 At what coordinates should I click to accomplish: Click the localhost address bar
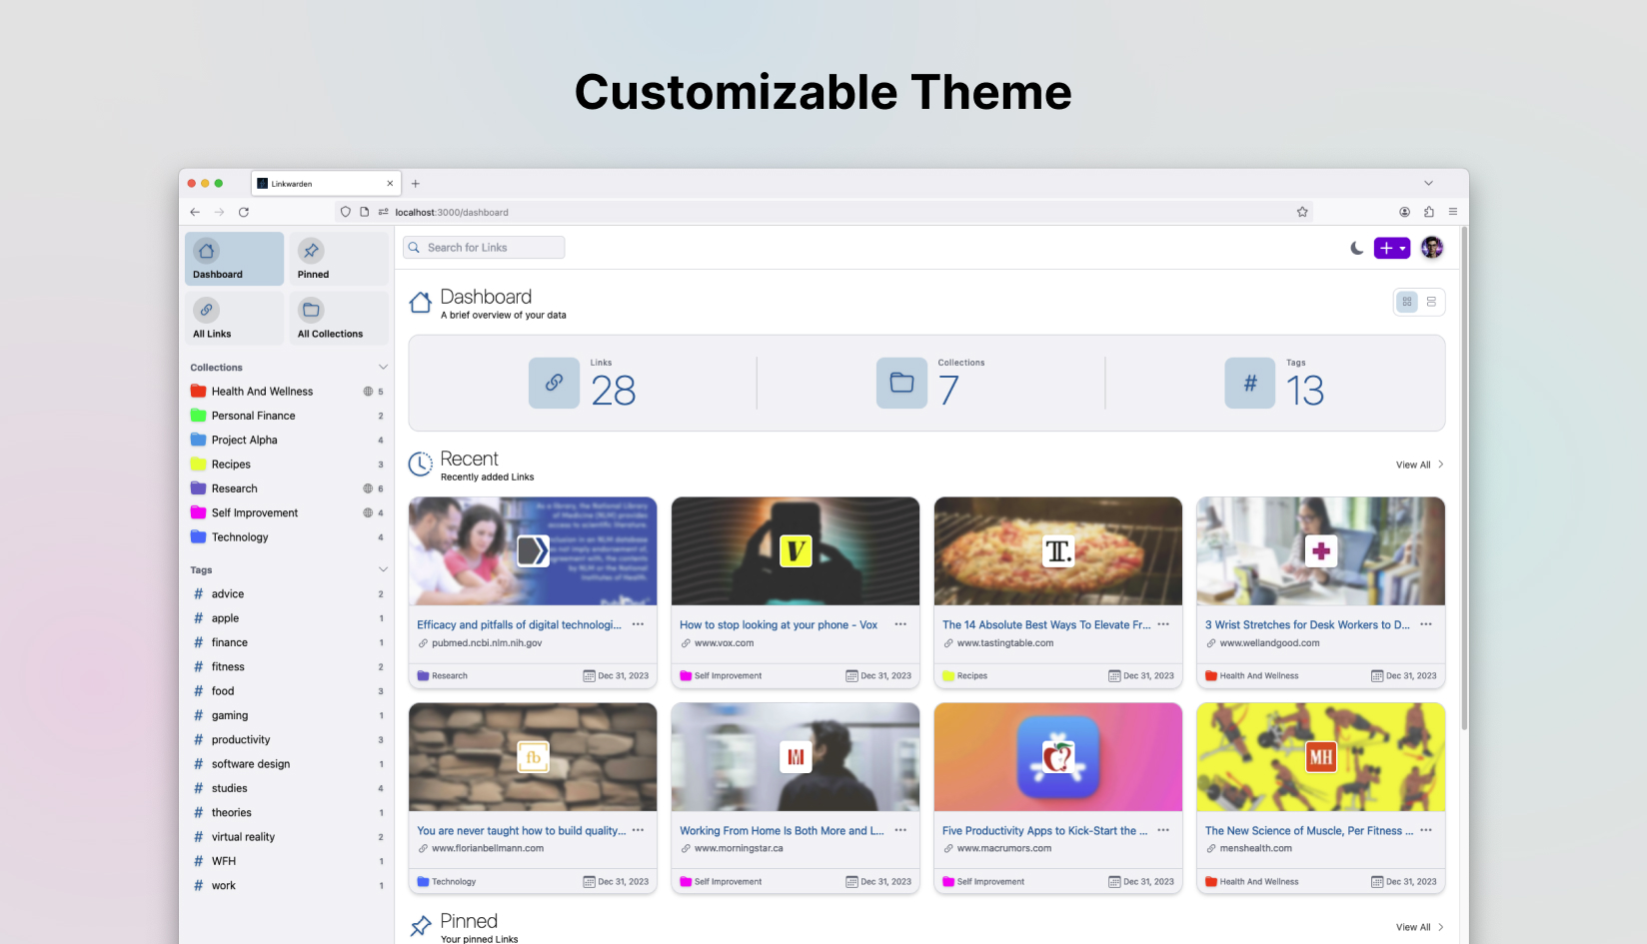tap(823, 212)
